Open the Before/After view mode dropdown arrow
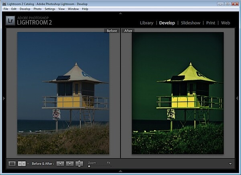Image resolution: width=241 pixels, height=175 pixels. point(28,164)
